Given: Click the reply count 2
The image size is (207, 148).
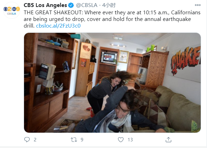Looking at the screenshot, I should (x=35, y=140).
